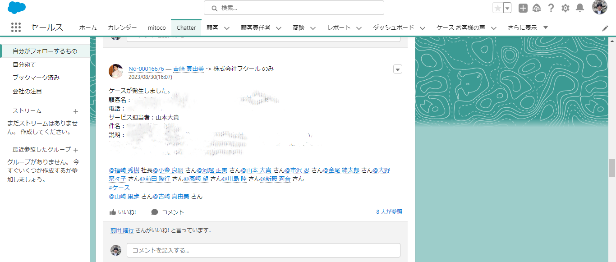Open the 顧客責任者 tab
Screen dimensions: 616x262
pos(256,28)
